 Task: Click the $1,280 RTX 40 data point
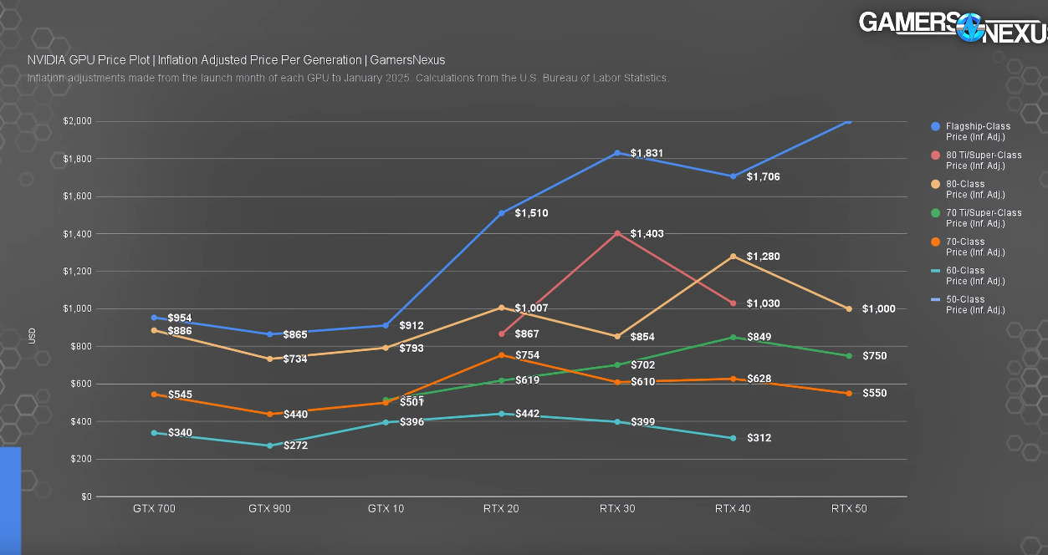(733, 257)
